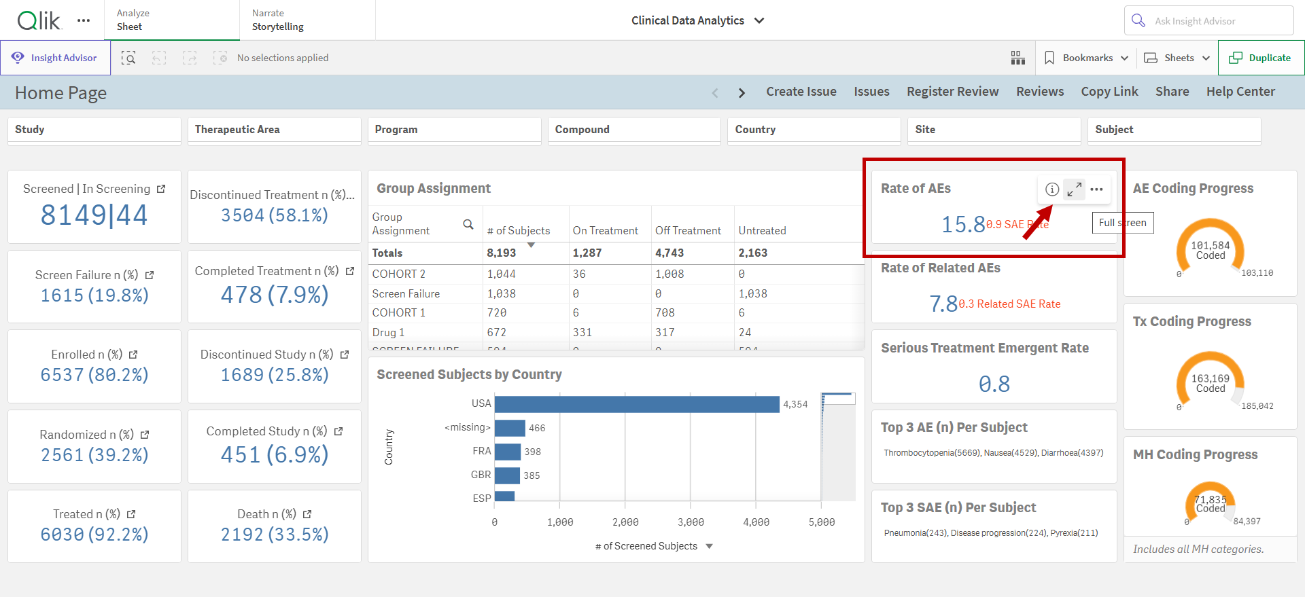Image resolution: width=1305 pixels, height=597 pixels.
Task: Search the Group Assignment column
Action: click(468, 224)
